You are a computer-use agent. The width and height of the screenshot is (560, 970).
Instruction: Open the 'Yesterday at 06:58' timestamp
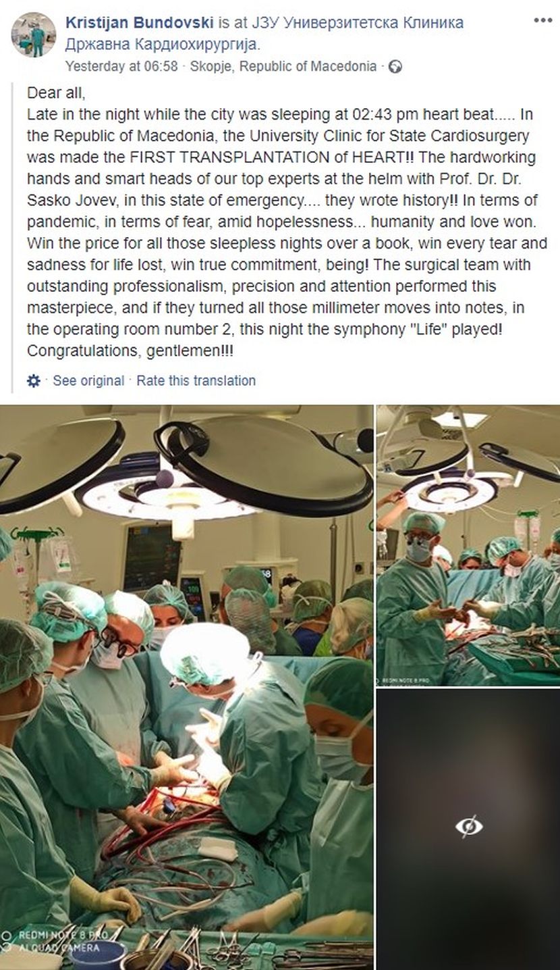(121, 66)
